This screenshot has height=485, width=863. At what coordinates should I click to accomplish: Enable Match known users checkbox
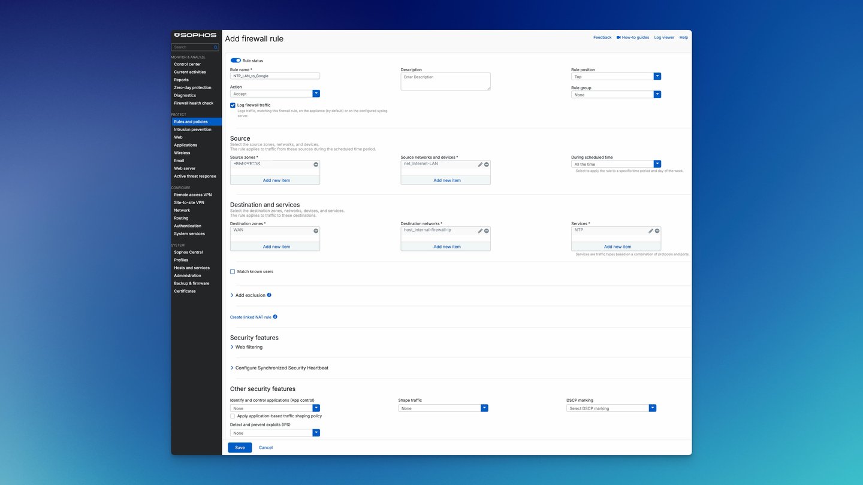coord(233,271)
